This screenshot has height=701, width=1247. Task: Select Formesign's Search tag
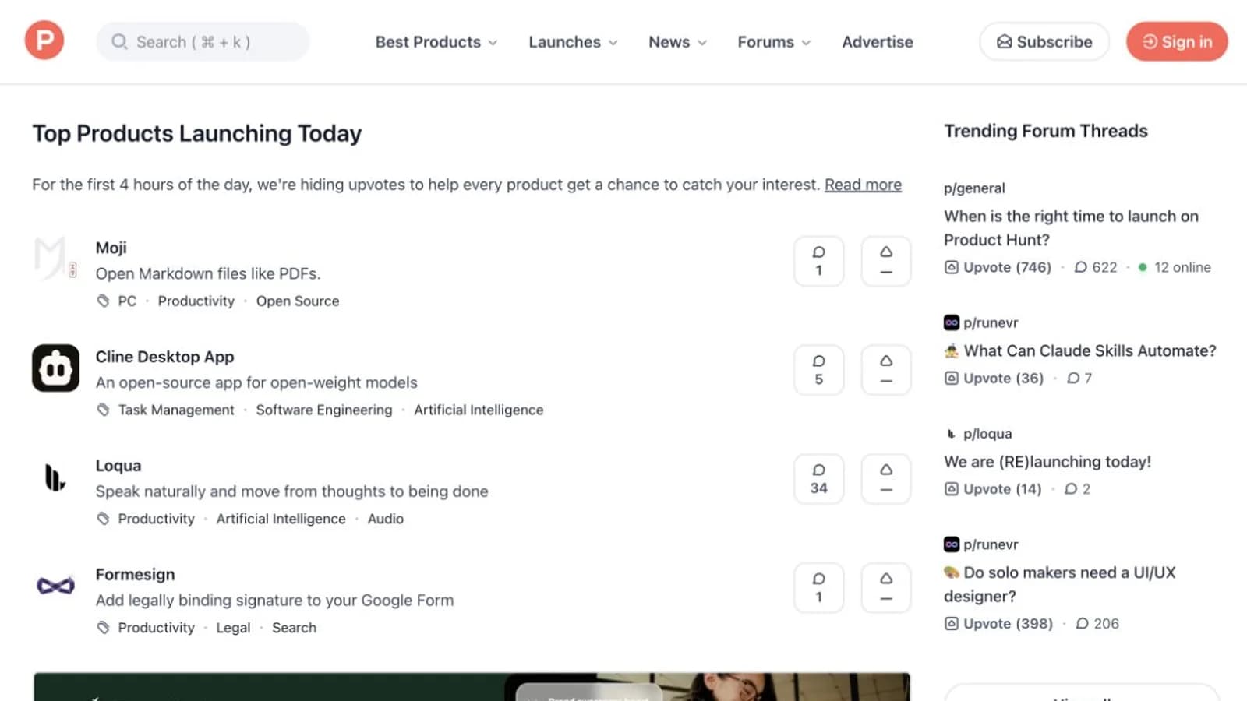tap(294, 628)
